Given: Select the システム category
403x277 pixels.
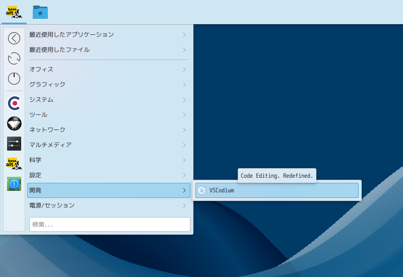Looking at the screenshot, I should point(109,100).
